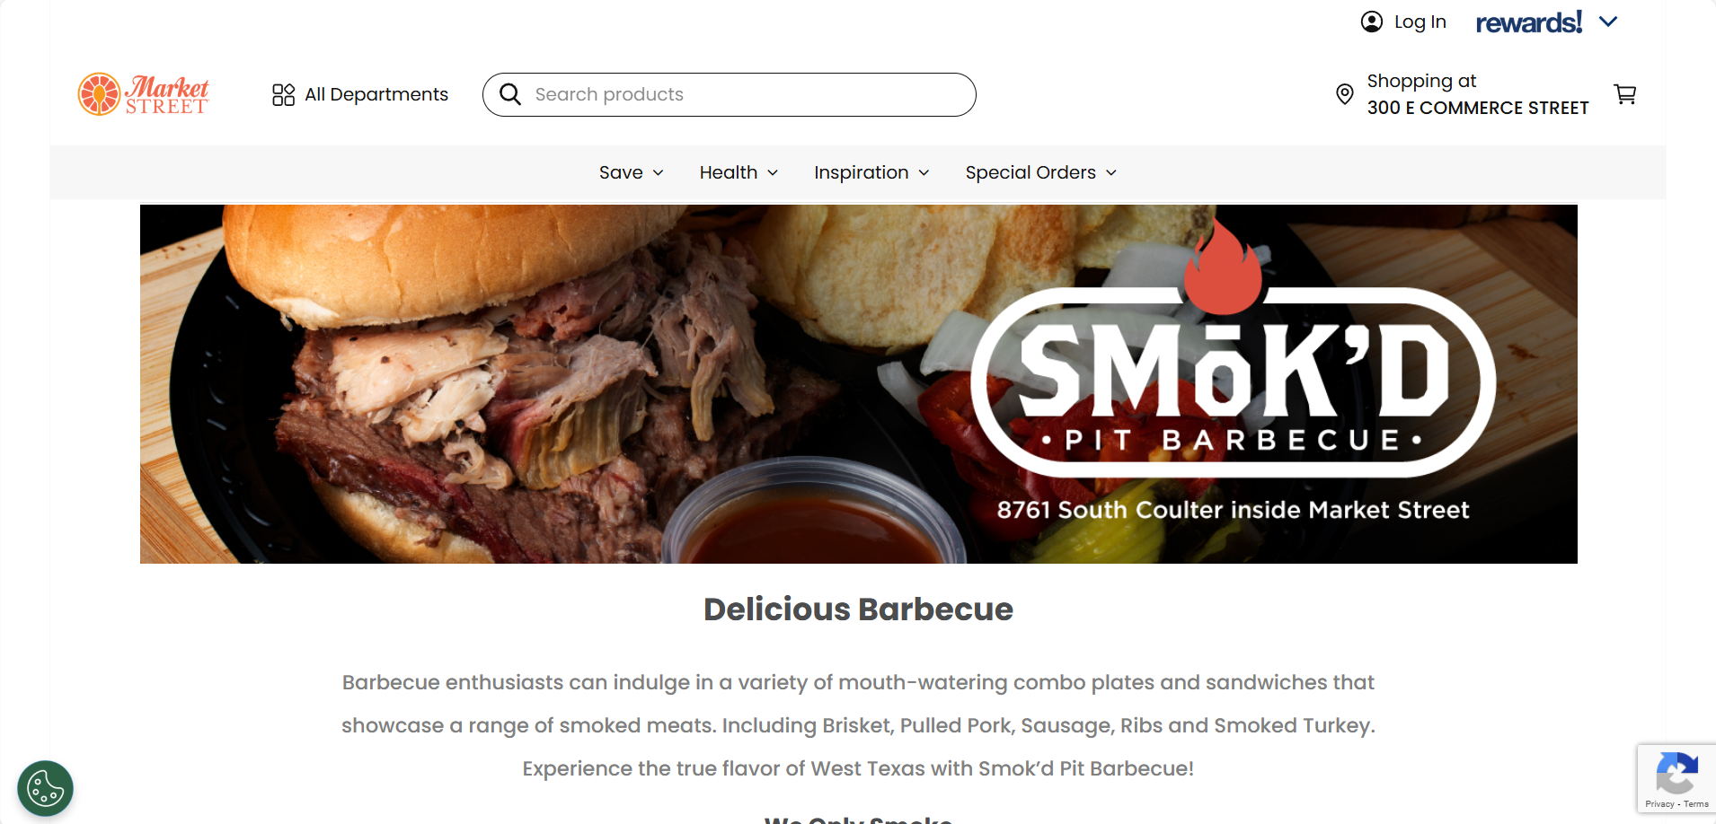Image resolution: width=1716 pixels, height=824 pixels.
Task: Open the shopping cart icon
Action: point(1624,94)
